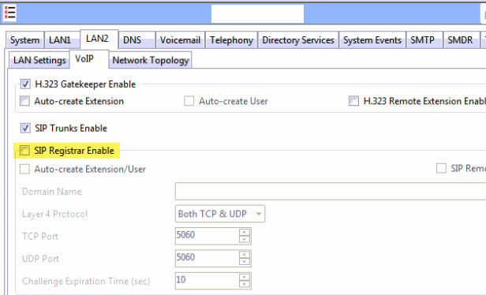Increase TCP Port with up arrow
Image resolution: width=486 pixels, height=295 pixels.
click(x=245, y=233)
